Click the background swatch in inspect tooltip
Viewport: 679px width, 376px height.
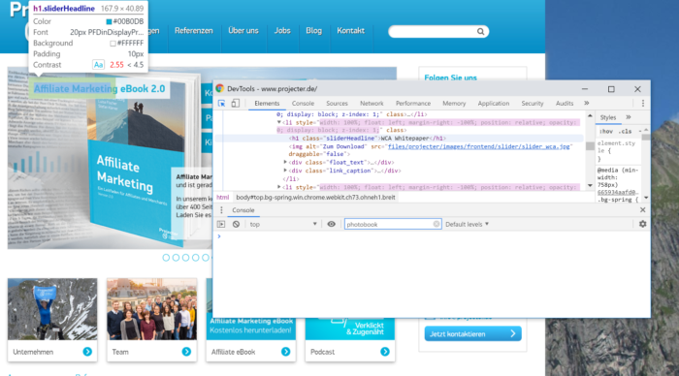tap(113, 44)
